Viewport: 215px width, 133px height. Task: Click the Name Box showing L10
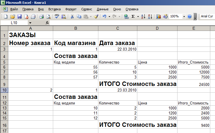click(14, 23)
